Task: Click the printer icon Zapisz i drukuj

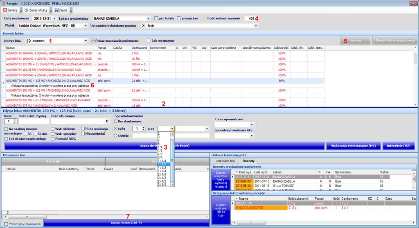Action: (27, 10)
